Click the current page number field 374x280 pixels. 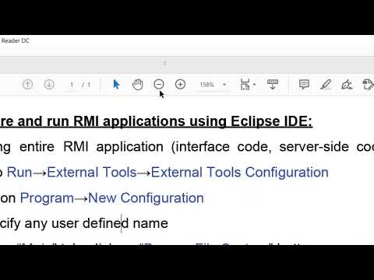point(72,85)
